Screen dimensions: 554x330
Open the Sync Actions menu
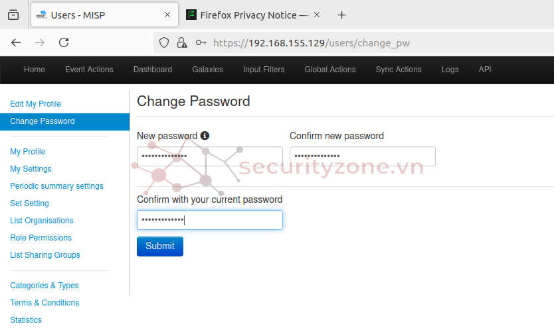[399, 70]
